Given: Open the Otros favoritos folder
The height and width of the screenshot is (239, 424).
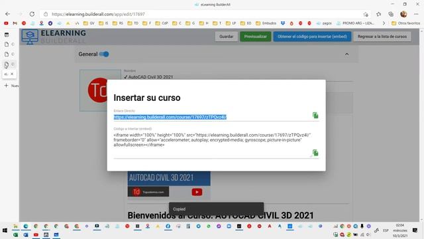Looking at the screenshot, I should pyautogui.click(x=406, y=23).
